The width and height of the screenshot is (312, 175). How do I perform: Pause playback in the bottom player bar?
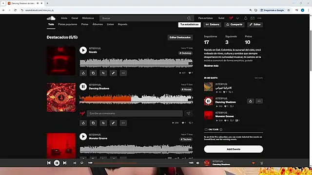tap(57, 163)
